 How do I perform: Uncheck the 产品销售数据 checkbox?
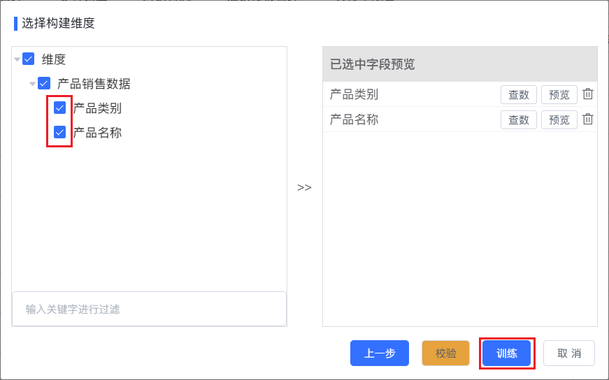point(44,83)
